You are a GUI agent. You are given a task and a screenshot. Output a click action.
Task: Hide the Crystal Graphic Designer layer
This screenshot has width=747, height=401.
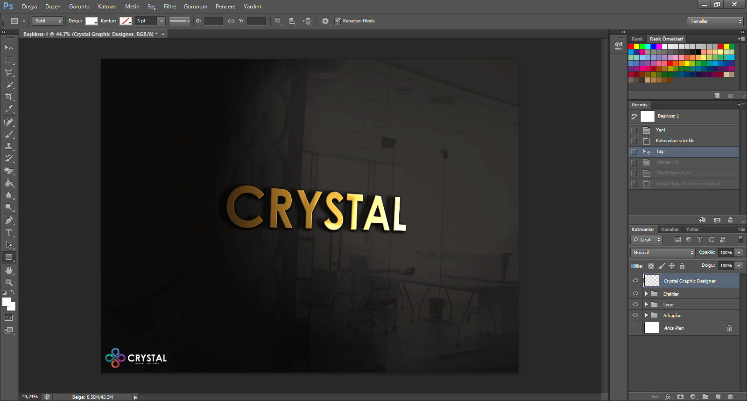click(x=635, y=281)
